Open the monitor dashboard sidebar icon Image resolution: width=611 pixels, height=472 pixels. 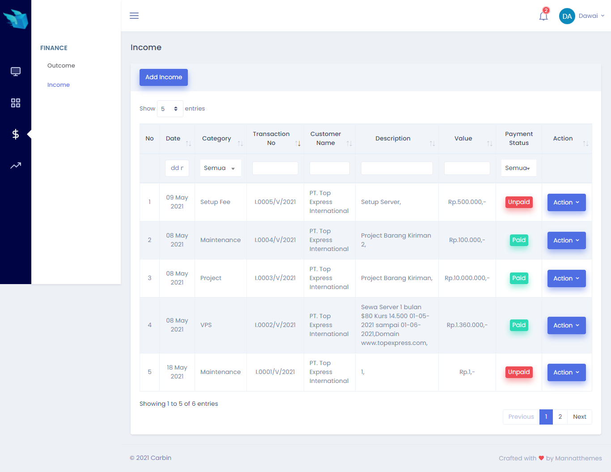(x=16, y=72)
